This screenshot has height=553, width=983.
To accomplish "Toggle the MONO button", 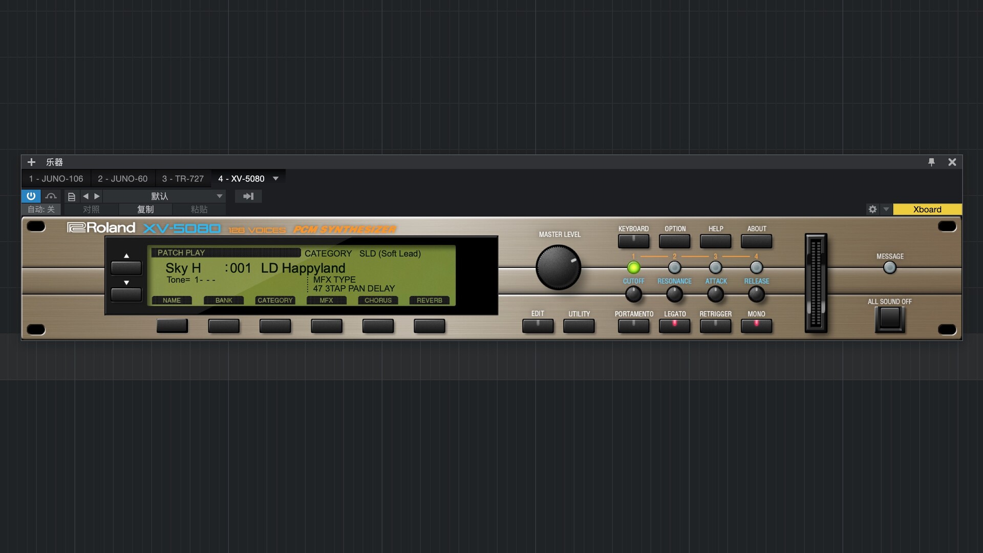I will tap(757, 326).
